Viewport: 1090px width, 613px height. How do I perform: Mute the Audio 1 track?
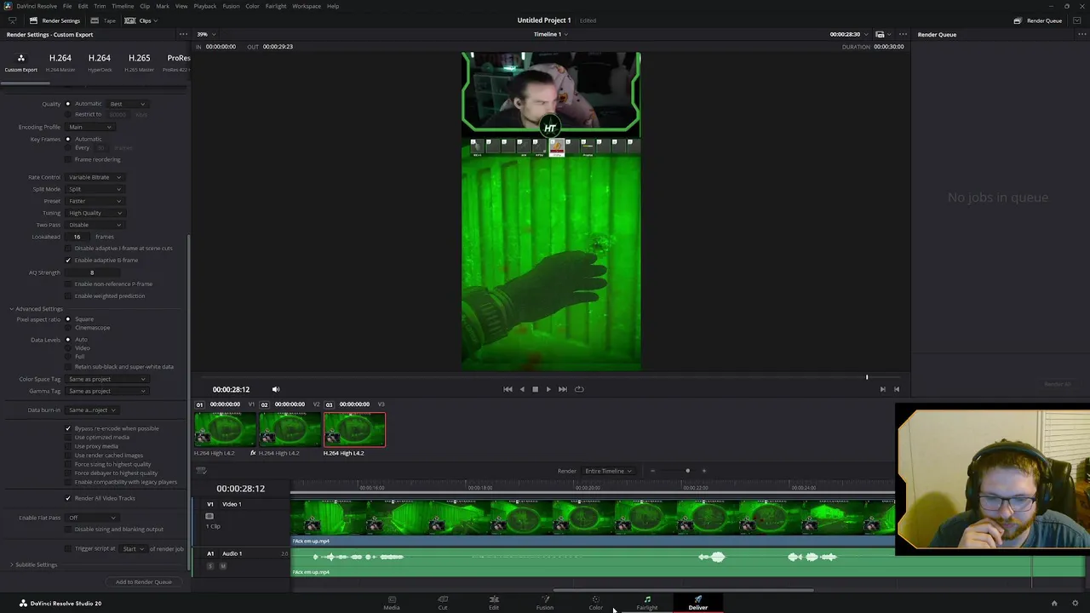(222, 565)
